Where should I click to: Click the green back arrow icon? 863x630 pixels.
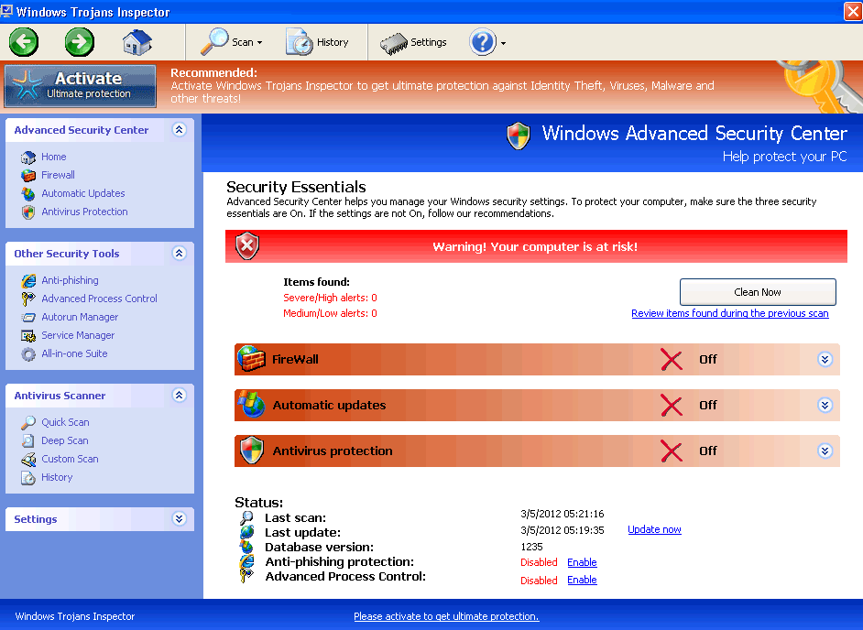point(24,42)
